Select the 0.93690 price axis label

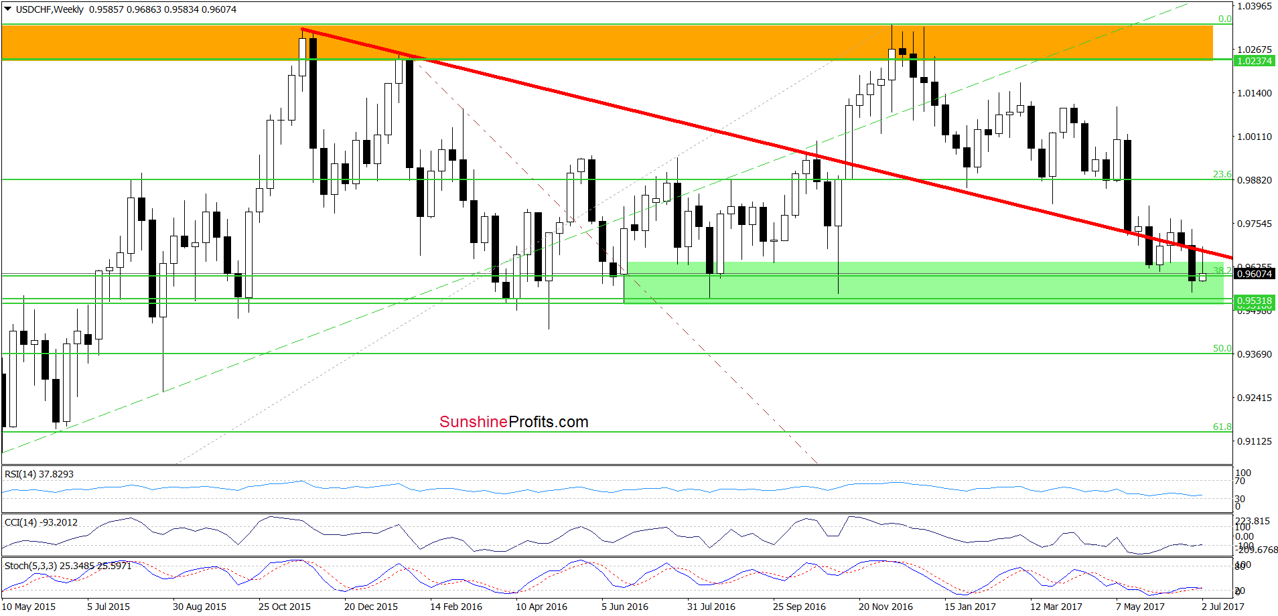tap(1254, 354)
